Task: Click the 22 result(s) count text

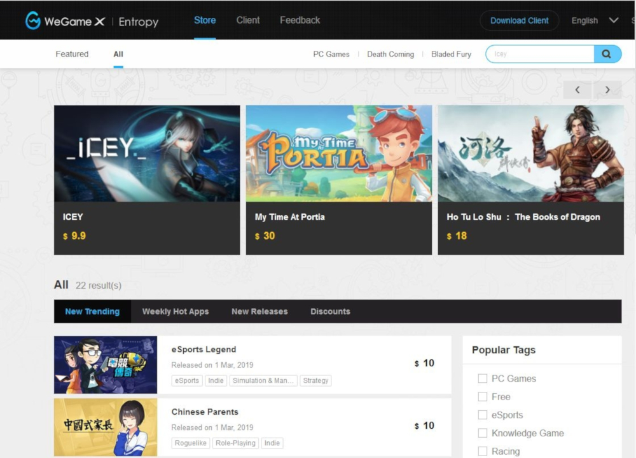Action: click(99, 286)
